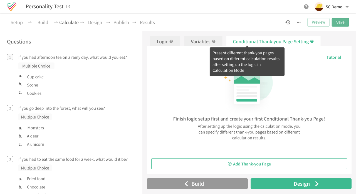Go to the Setup step
This screenshot has width=356, height=194.
point(16,22)
